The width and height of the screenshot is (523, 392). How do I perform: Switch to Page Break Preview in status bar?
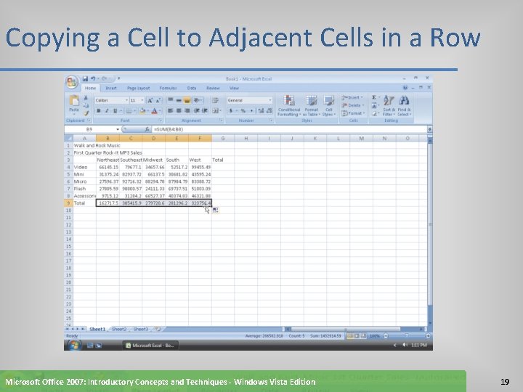coord(363,336)
